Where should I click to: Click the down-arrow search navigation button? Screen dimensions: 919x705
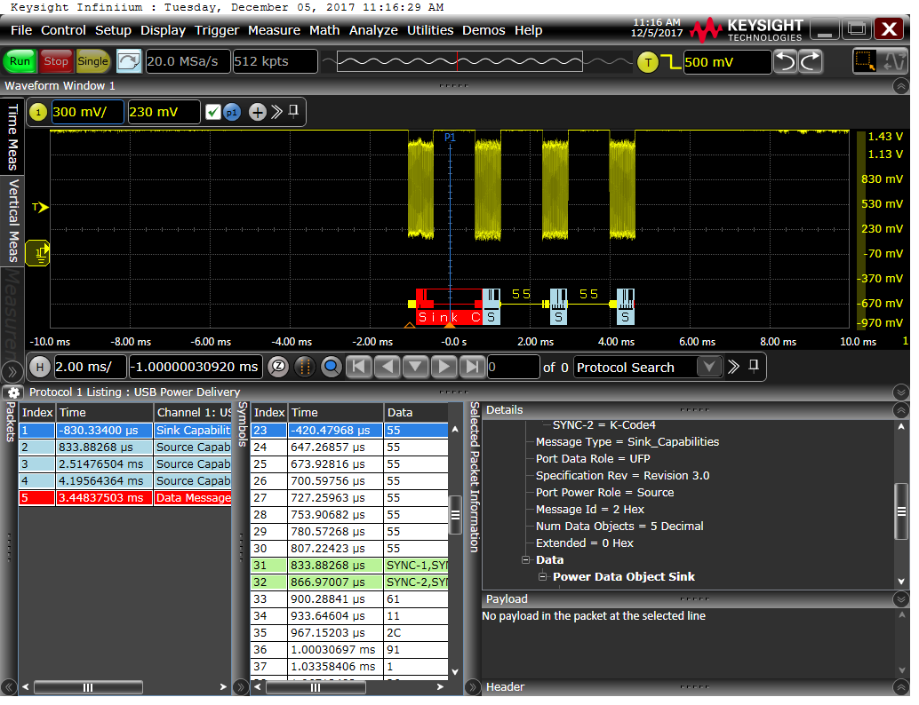pyautogui.click(x=416, y=368)
